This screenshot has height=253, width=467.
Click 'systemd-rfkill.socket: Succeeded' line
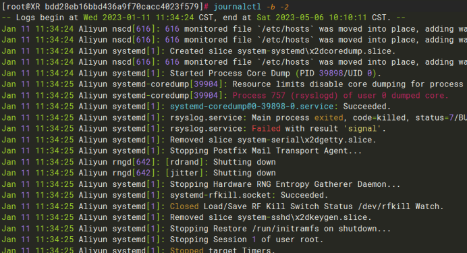(165, 195)
